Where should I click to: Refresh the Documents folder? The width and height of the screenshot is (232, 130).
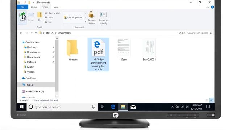(x=183, y=33)
